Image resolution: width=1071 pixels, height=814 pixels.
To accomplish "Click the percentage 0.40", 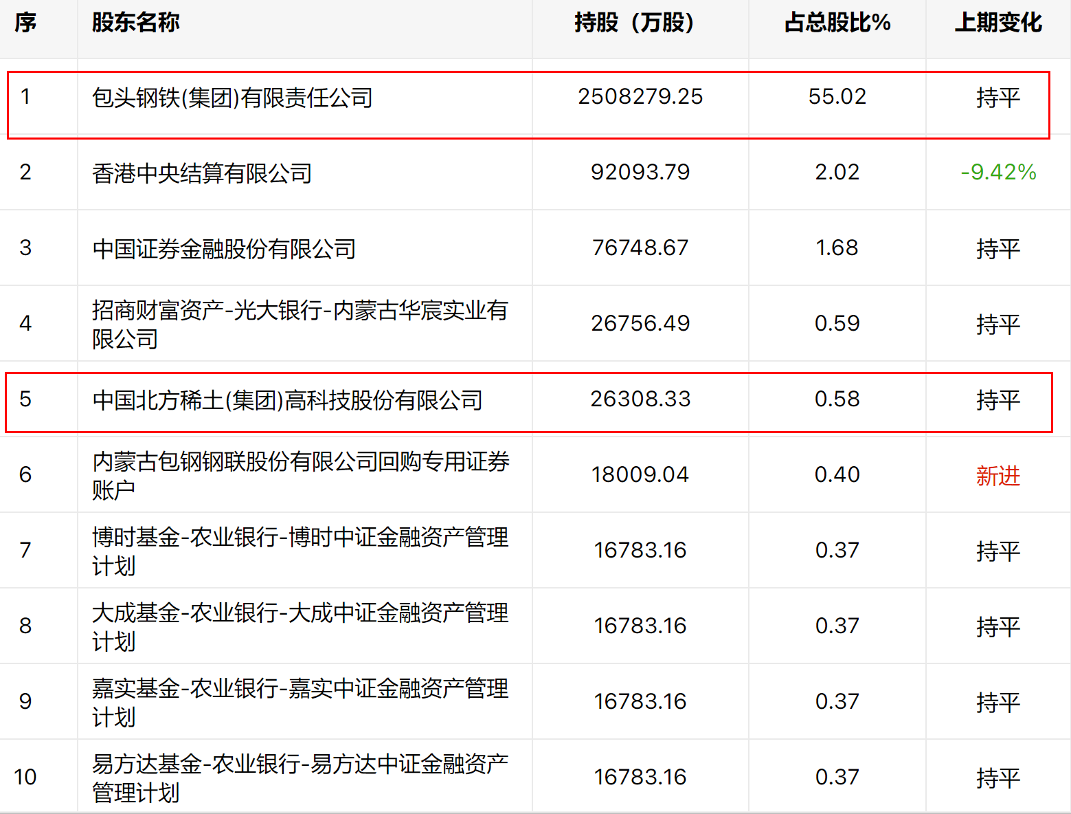I will [837, 474].
